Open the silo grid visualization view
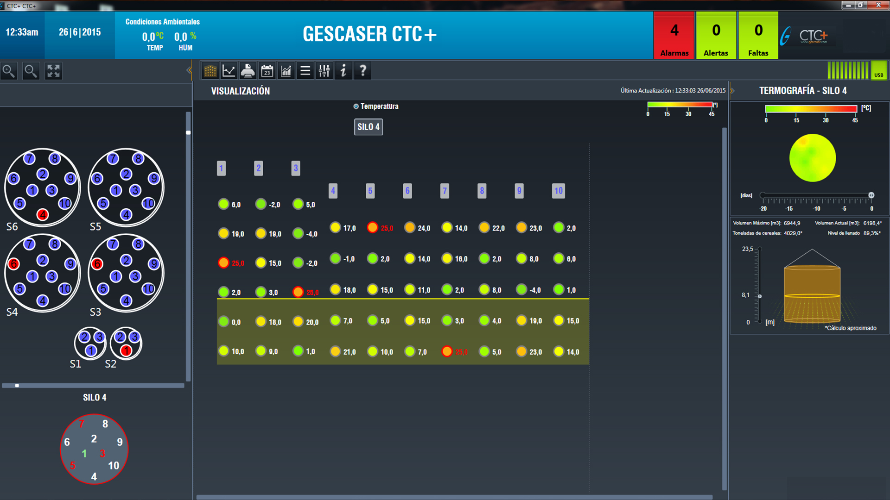The width and height of the screenshot is (890, 500). pos(210,71)
